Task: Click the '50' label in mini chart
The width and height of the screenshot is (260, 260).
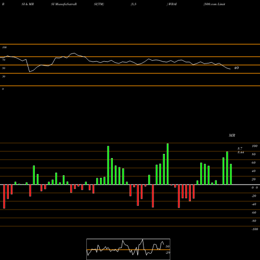Action: click(x=167, y=246)
